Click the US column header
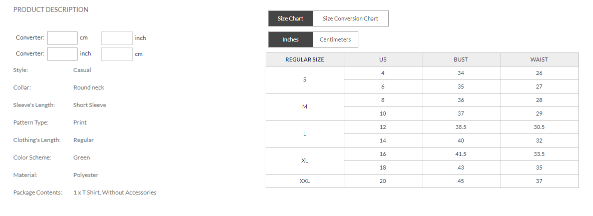Screen dimensions: 593x216 (383, 59)
